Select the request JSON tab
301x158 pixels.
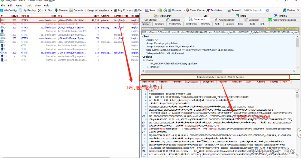[252, 24]
